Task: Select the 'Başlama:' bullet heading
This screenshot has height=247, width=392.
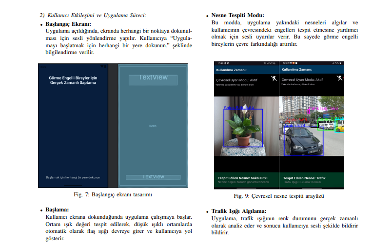Action: click(57, 209)
